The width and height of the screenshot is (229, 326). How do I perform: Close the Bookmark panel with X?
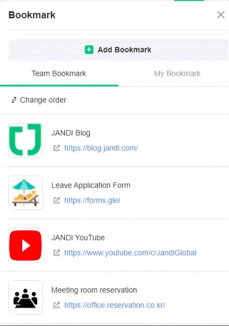(221, 15)
